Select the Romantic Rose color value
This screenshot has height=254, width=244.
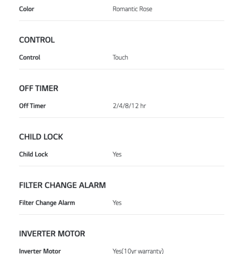pos(132,9)
